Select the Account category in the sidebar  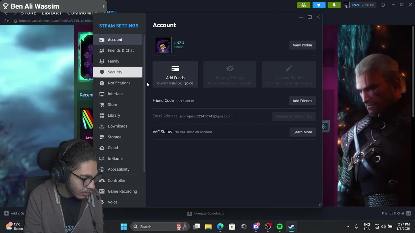pyautogui.click(x=117, y=39)
